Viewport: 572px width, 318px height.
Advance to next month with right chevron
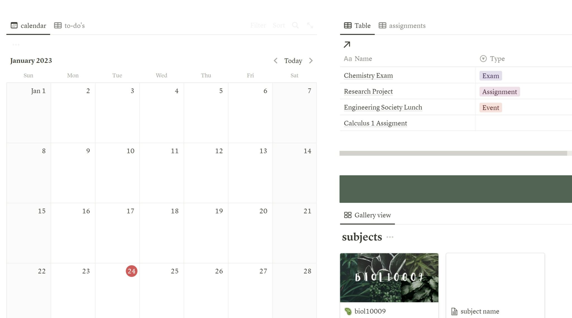pos(311,60)
